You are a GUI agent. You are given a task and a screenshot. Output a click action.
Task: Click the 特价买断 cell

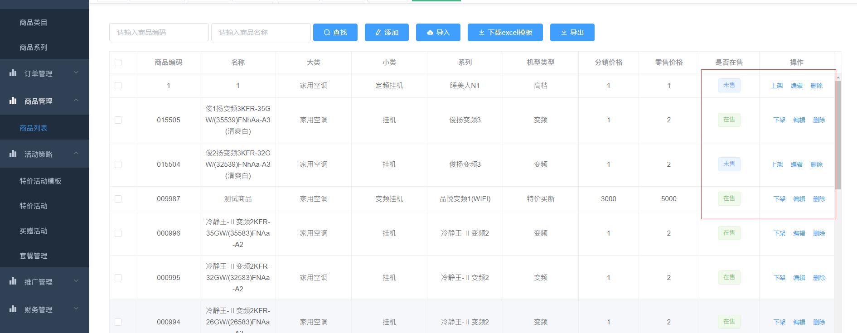(541, 199)
